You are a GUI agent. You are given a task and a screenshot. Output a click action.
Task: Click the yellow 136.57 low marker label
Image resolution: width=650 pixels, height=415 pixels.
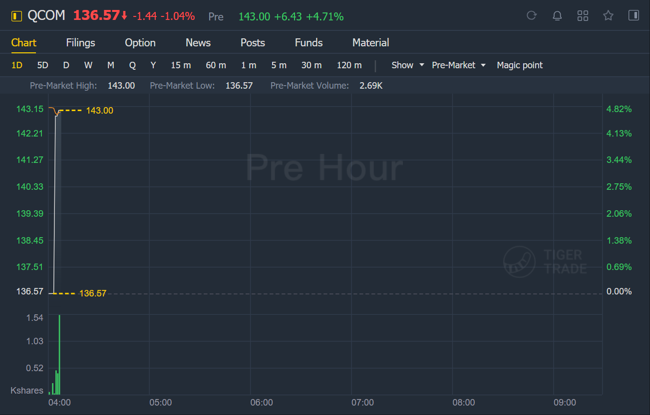[93, 293]
